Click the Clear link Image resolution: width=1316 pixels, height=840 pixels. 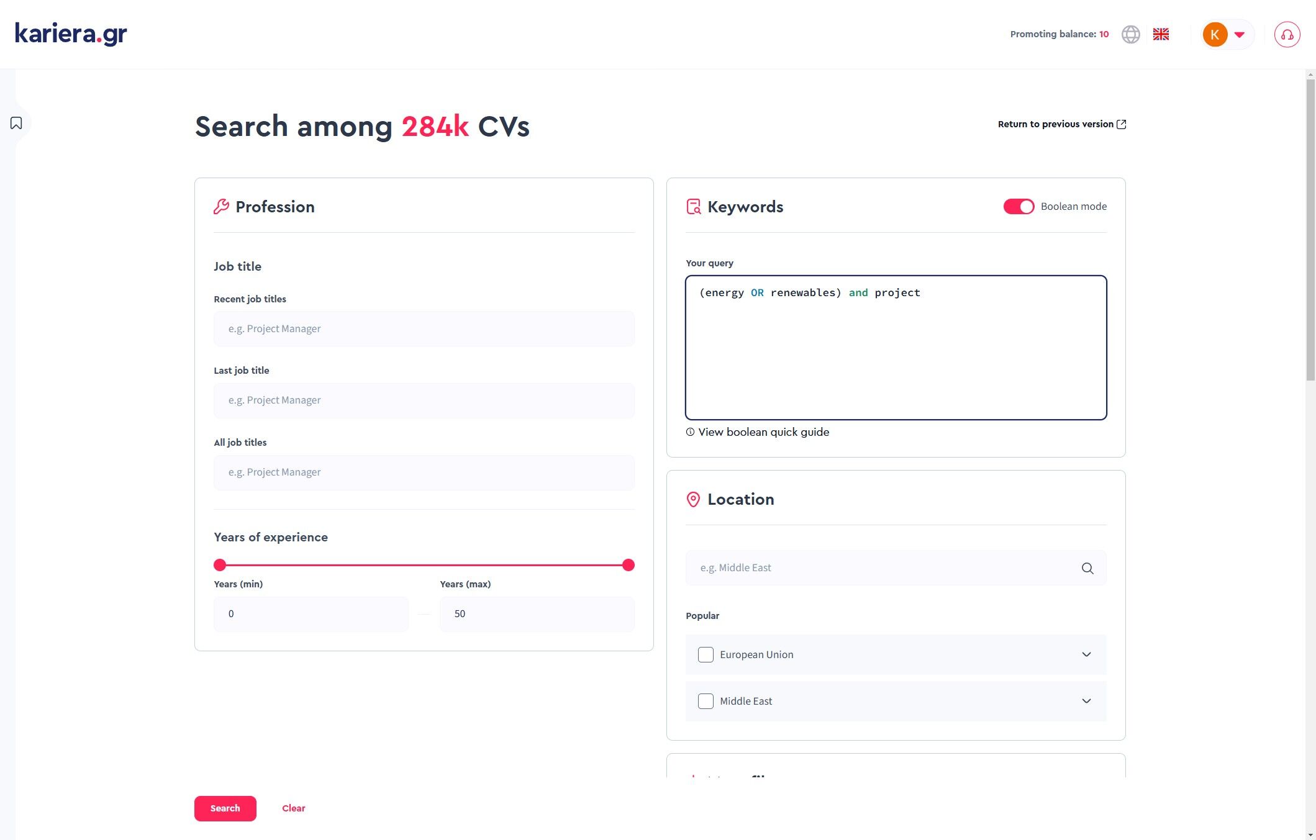(x=293, y=808)
